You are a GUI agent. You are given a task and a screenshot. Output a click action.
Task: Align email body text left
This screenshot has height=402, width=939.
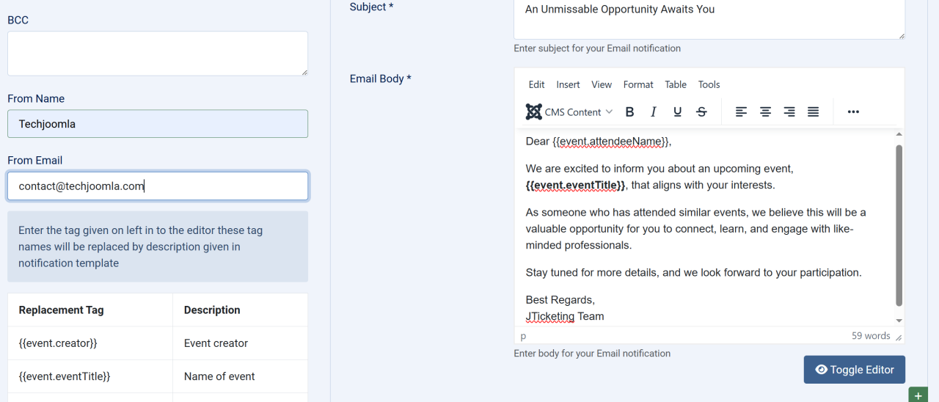(x=742, y=112)
